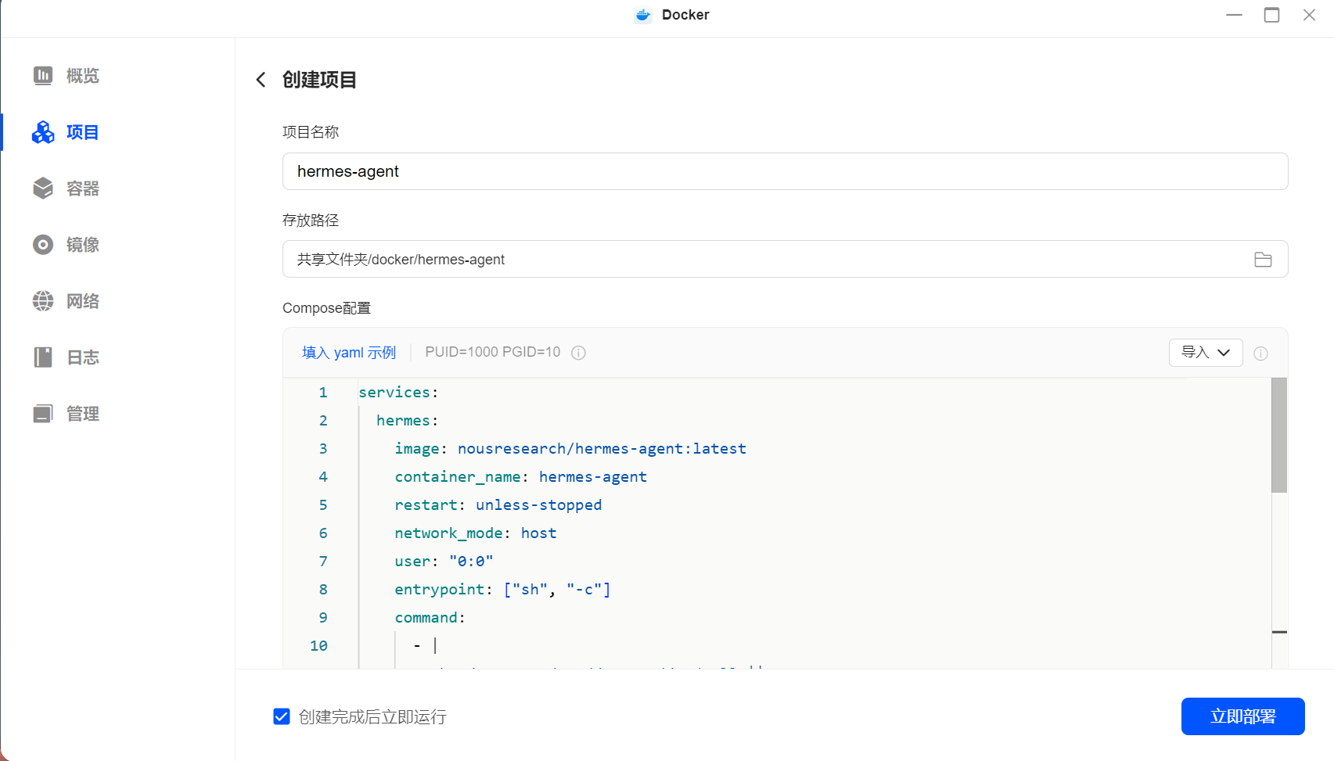Open the 概览 menu item
This screenshot has height=761, width=1334.
83,76
